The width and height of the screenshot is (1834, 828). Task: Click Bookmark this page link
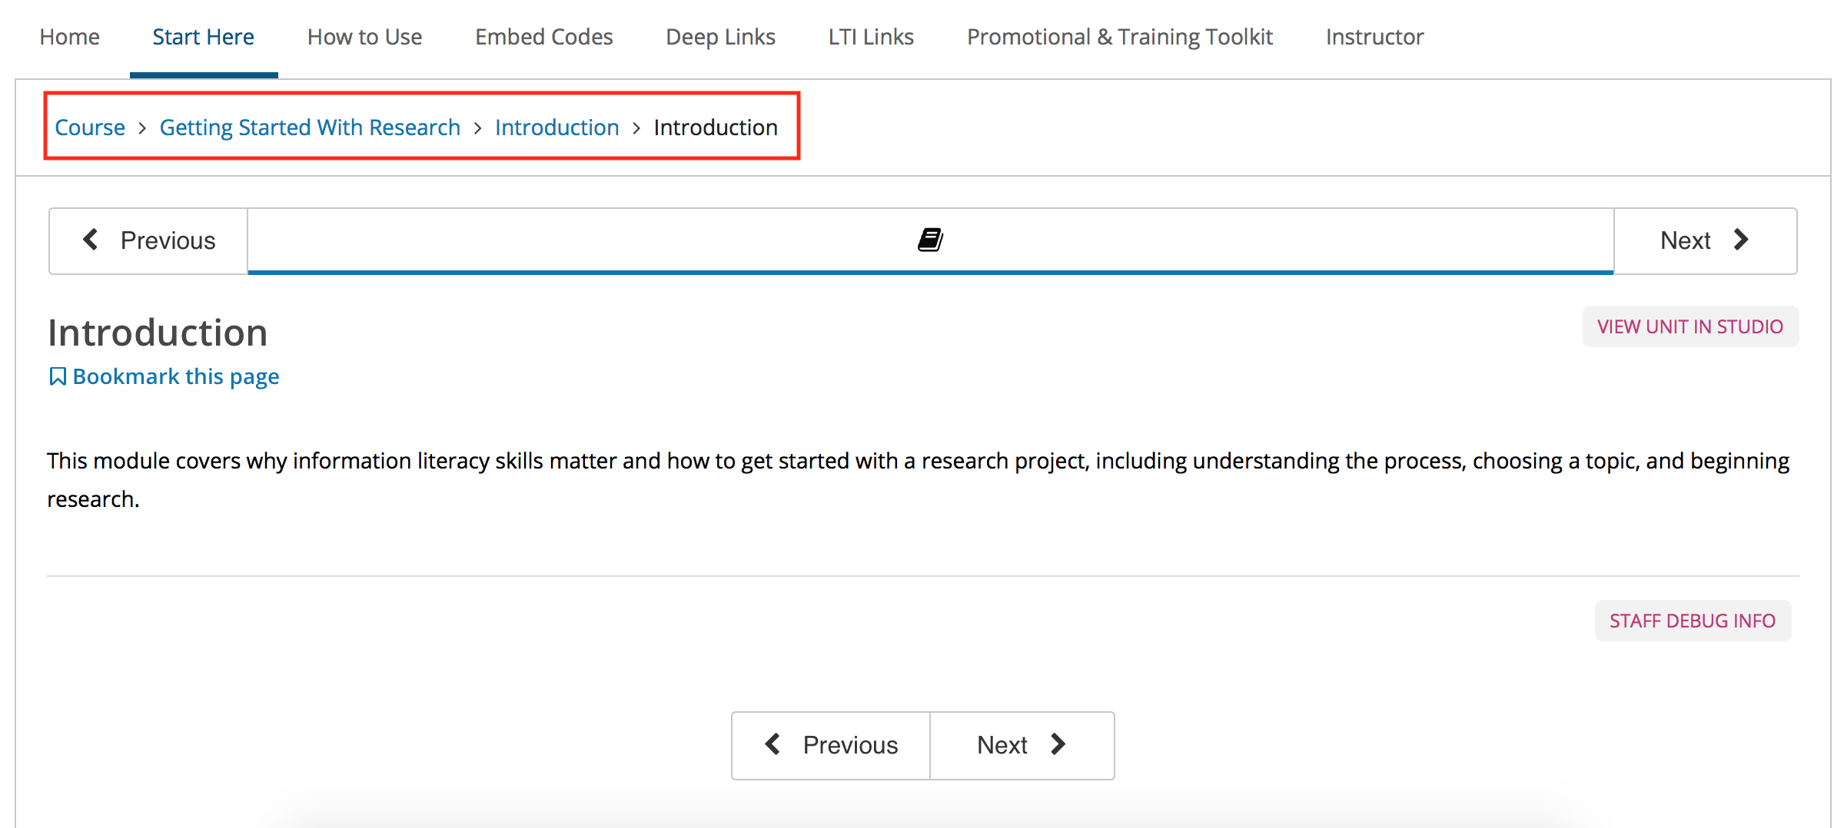(164, 376)
